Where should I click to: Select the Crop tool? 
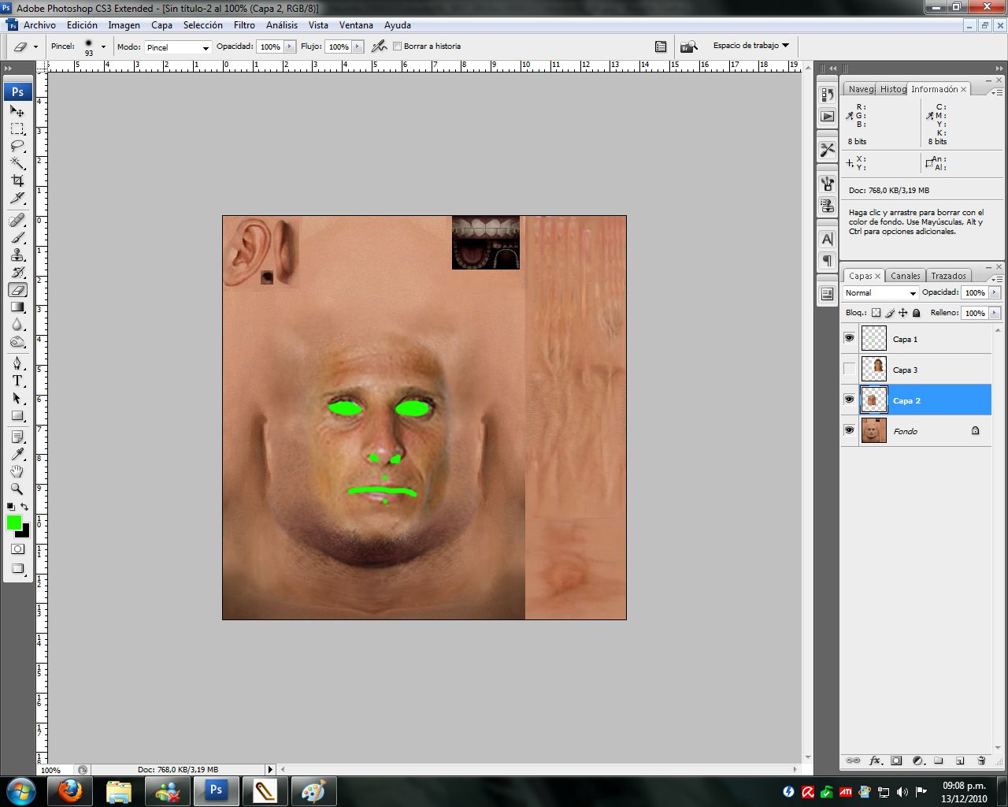coord(17,180)
